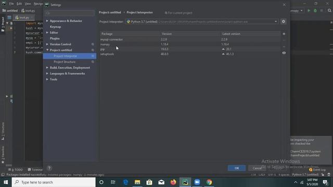Select Keymap in settings tree

click(x=56, y=26)
